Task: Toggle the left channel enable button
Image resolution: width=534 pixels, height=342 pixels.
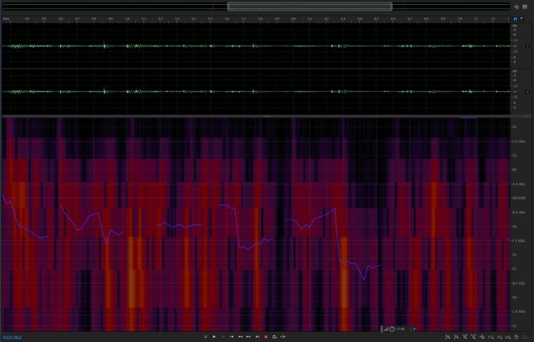Action: pos(527,46)
